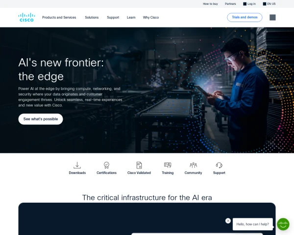
Task: Click the Cisco logo
Action: pos(26,17)
